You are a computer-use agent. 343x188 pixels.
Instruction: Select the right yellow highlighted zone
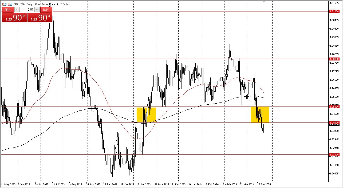(260, 115)
